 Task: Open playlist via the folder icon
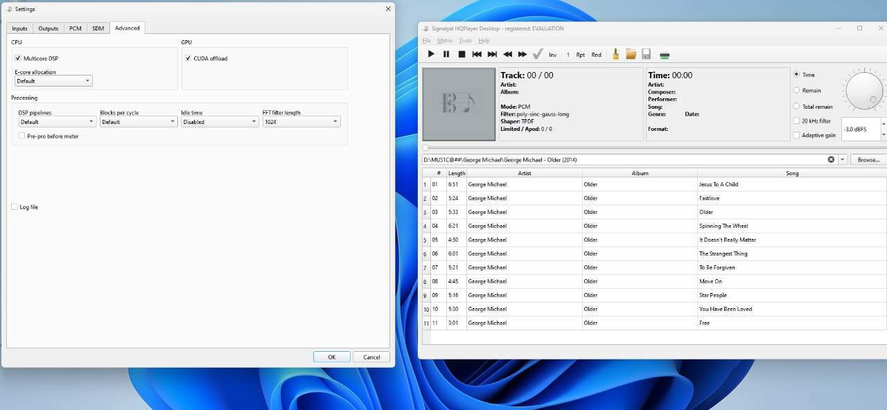(631, 54)
